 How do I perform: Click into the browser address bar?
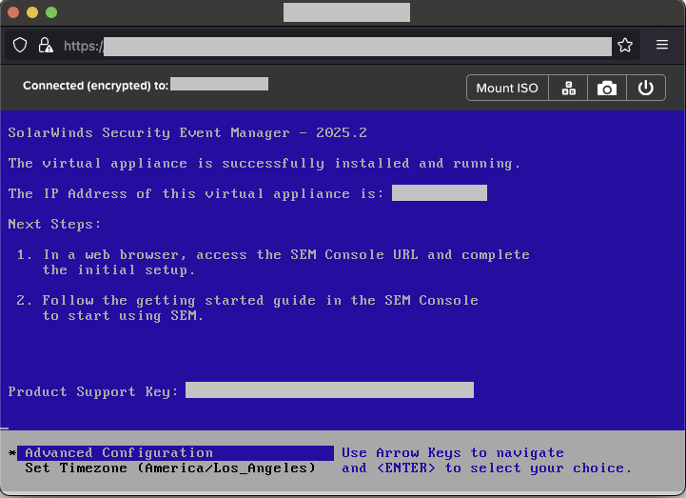pyautogui.click(x=357, y=46)
